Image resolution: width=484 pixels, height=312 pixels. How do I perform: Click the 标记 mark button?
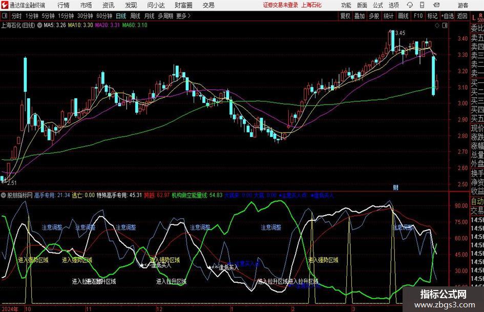click(x=432, y=16)
